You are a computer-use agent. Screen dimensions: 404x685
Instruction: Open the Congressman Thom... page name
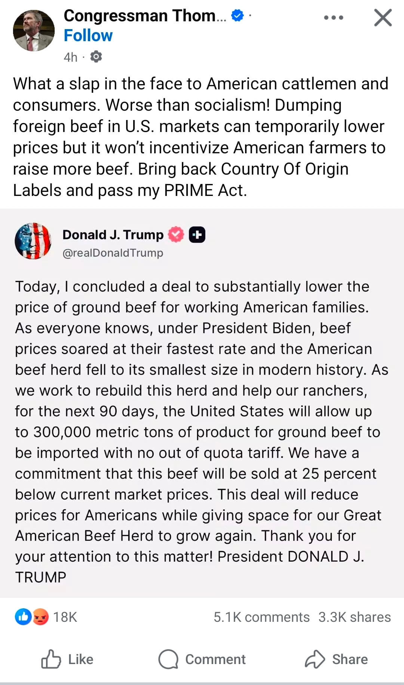(x=145, y=16)
